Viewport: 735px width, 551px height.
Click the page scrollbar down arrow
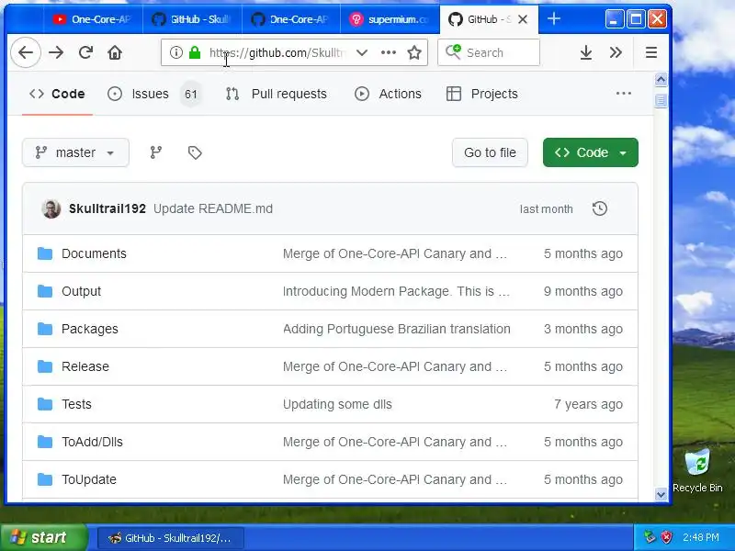[661, 494]
